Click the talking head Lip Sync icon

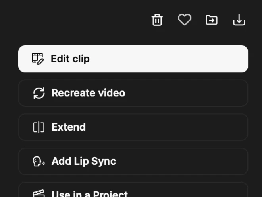click(x=39, y=161)
